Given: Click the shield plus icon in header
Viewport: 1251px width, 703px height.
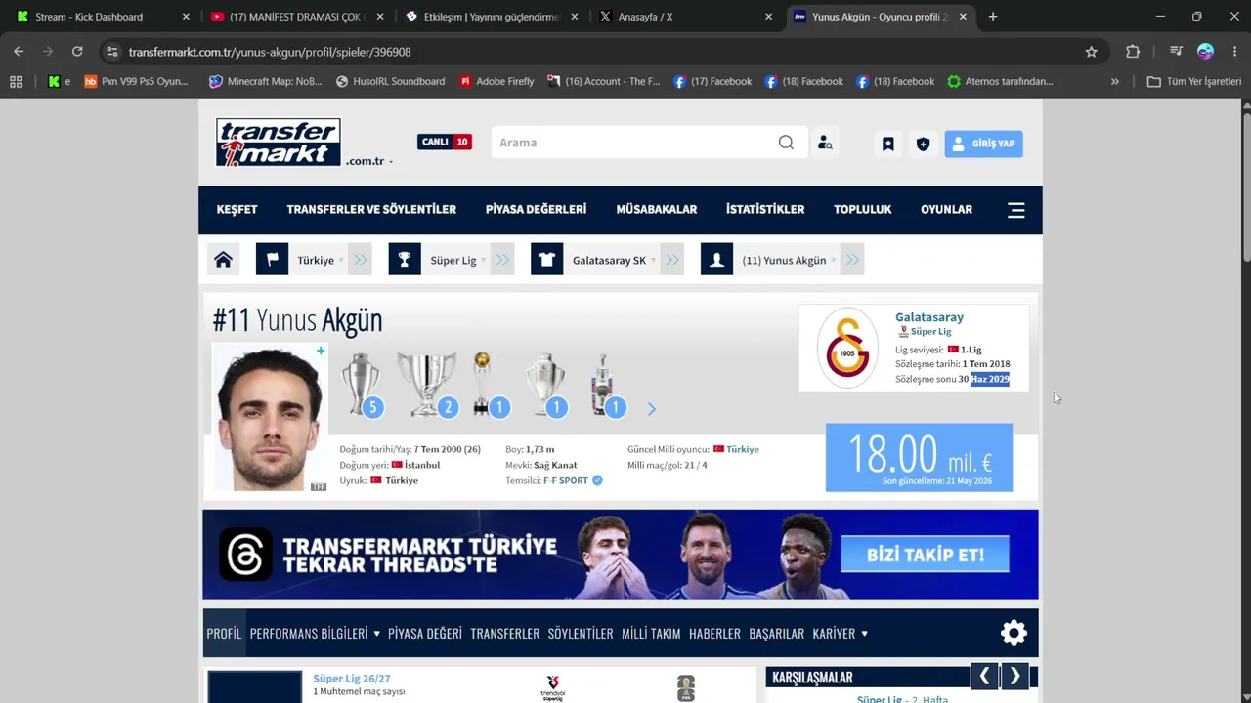Looking at the screenshot, I should pos(923,144).
